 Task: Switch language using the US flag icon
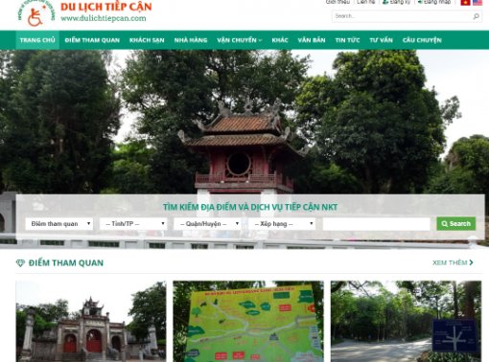pyautogui.click(x=477, y=2)
